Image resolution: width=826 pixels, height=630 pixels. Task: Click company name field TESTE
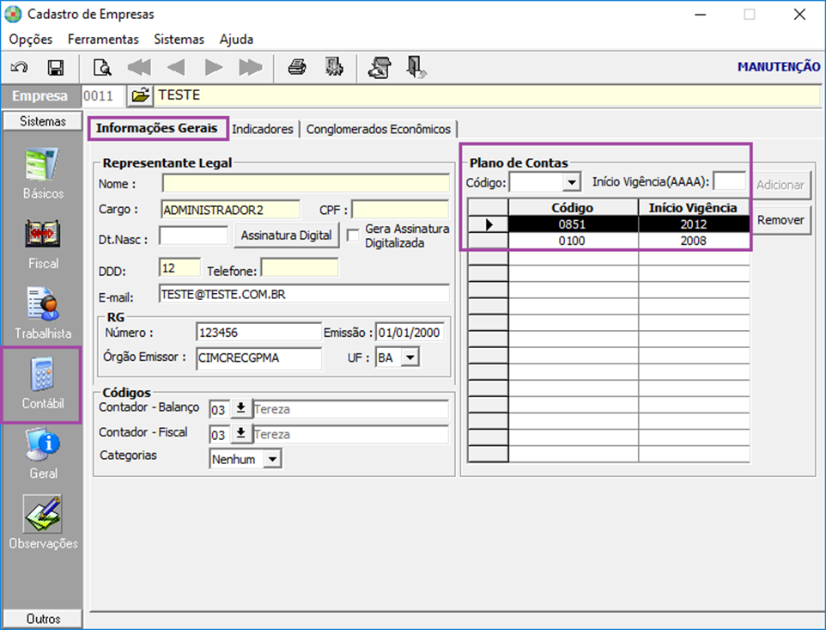488,95
